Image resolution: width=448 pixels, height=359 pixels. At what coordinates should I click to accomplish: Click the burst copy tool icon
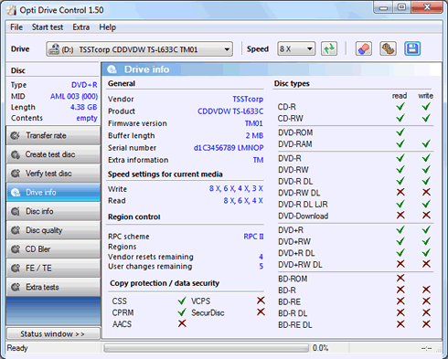(388, 48)
